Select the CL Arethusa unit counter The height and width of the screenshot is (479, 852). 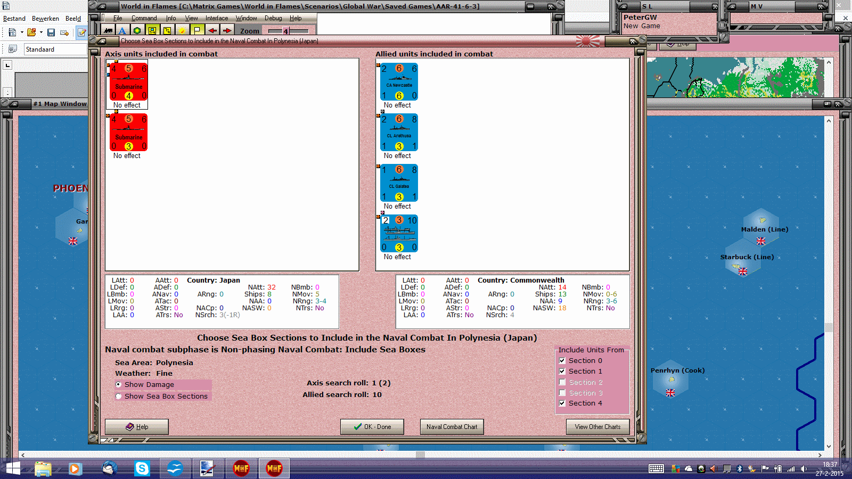(x=399, y=132)
